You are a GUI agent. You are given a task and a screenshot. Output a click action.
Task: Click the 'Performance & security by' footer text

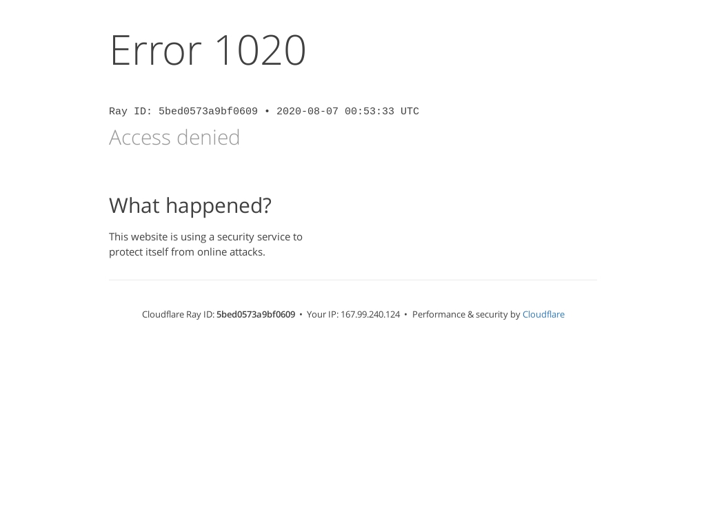[466, 314]
